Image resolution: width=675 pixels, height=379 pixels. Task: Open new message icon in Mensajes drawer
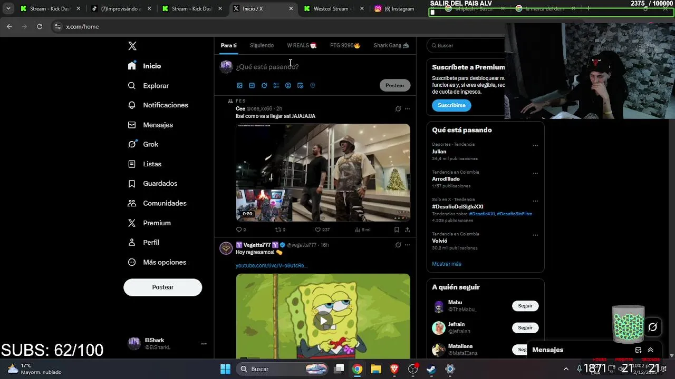tap(638, 350)
